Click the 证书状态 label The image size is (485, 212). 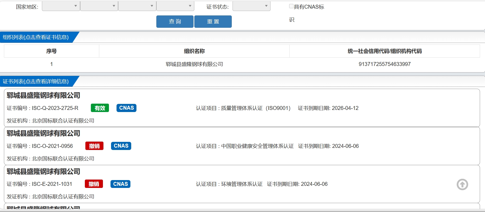218,7
